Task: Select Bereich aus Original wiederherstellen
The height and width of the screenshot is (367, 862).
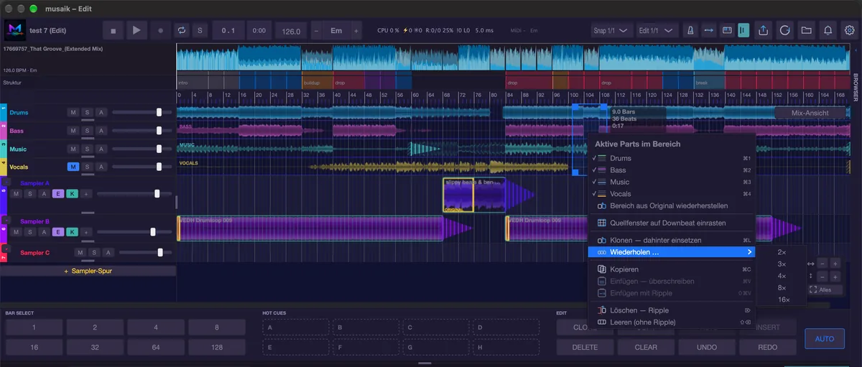Action: click(671, 206)
